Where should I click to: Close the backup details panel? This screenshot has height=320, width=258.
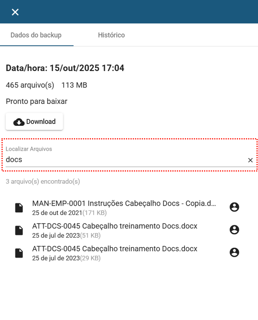[15, 12]
